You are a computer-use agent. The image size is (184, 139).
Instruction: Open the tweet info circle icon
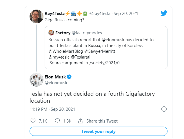pos(164,109)
